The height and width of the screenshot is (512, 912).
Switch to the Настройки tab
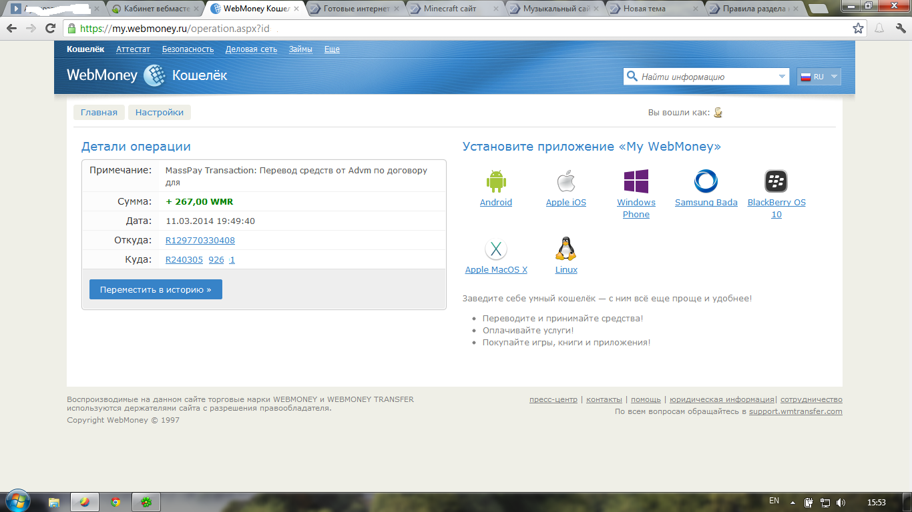coord(160,112)
